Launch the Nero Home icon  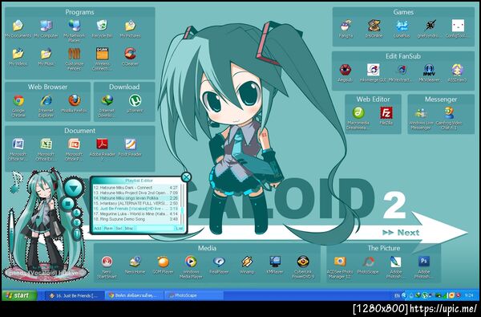pyautogui.click(x=135, y=262)
